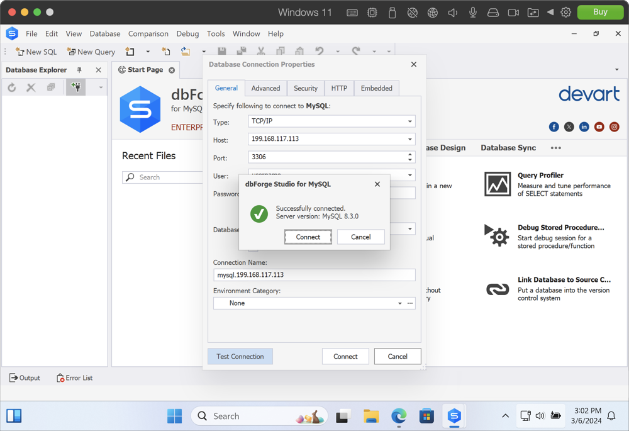Expand the Host dropdown
The width and height of the screenshot is (629, 431).
pyautogui.click(x=410, y=139)
